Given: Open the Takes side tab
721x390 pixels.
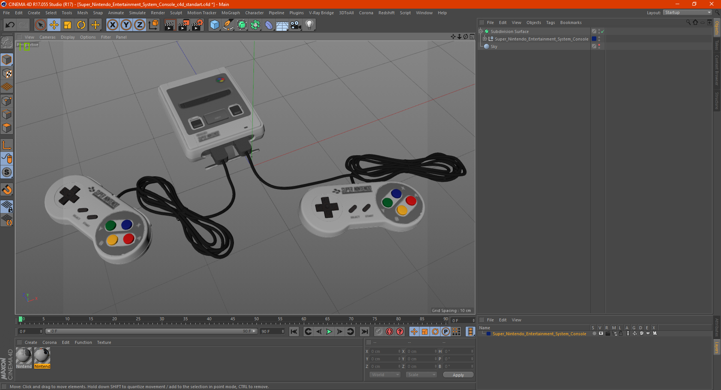Looking at the screenshot, I should (x=716, y=45).
